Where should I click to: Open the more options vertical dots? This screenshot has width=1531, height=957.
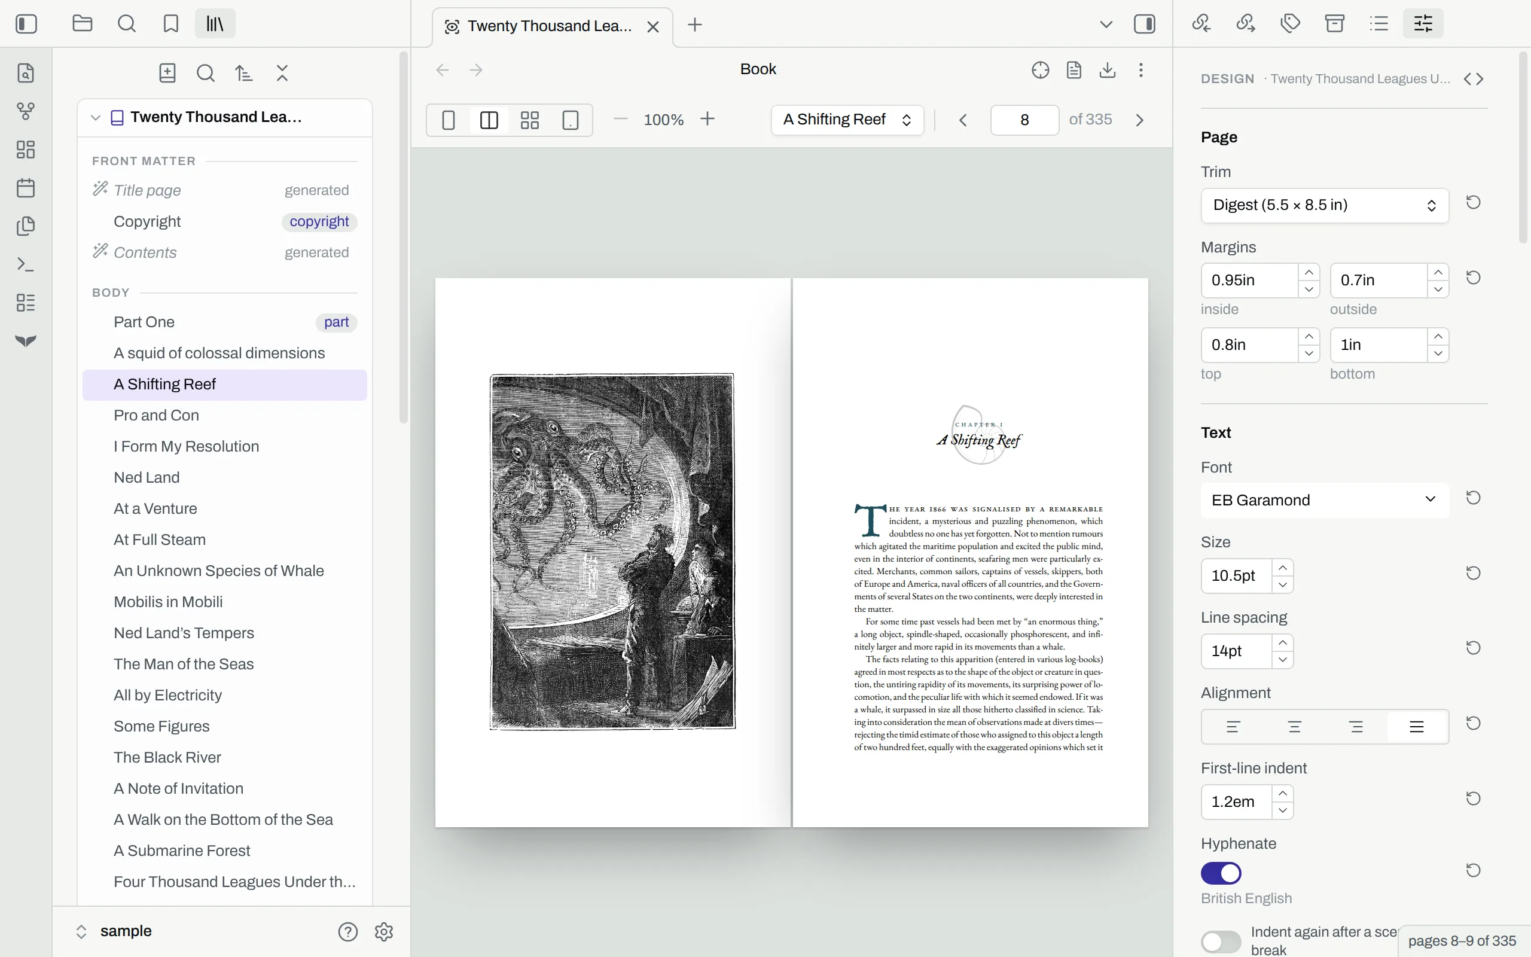coord(1140,69)
